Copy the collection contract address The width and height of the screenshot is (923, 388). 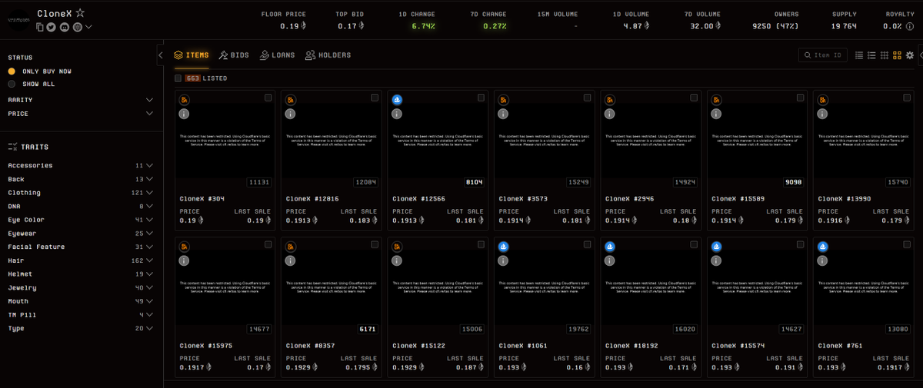40,27
